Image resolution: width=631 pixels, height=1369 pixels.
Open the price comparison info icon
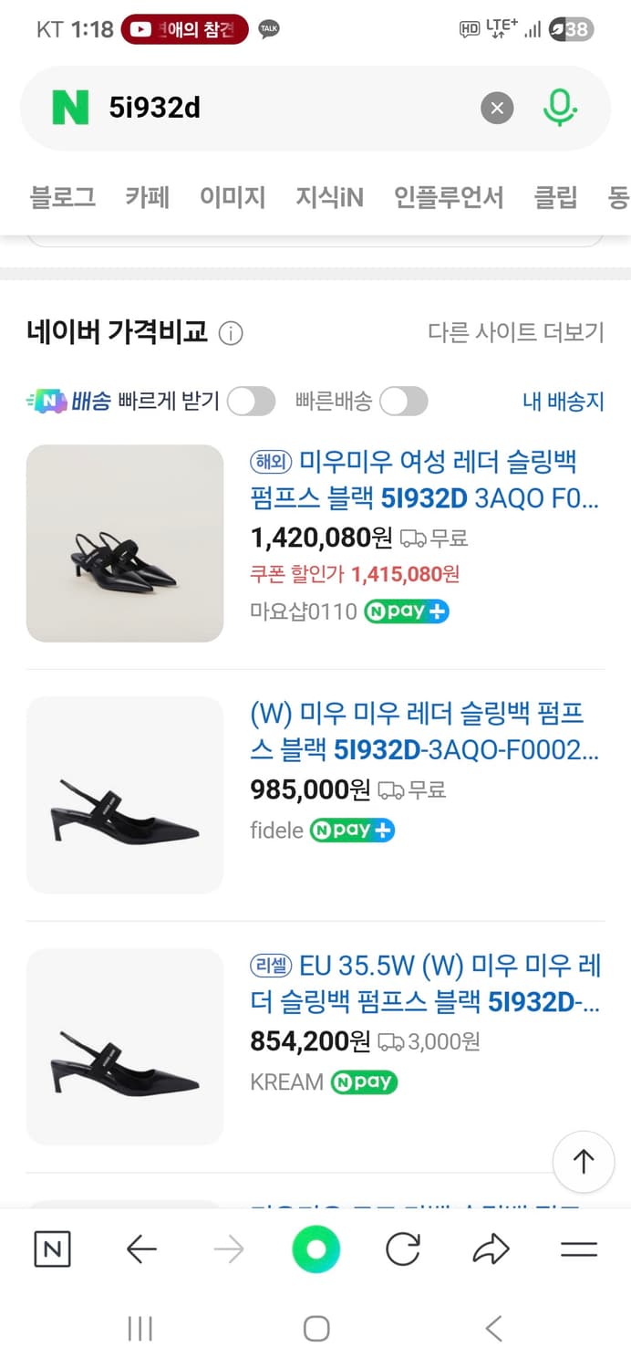click(232, 334)
